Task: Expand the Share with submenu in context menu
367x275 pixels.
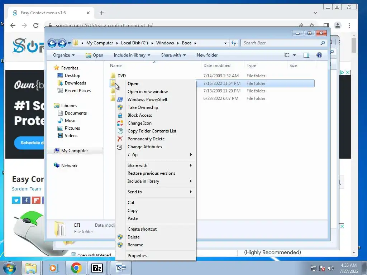Action: click(x=191, y=165)
